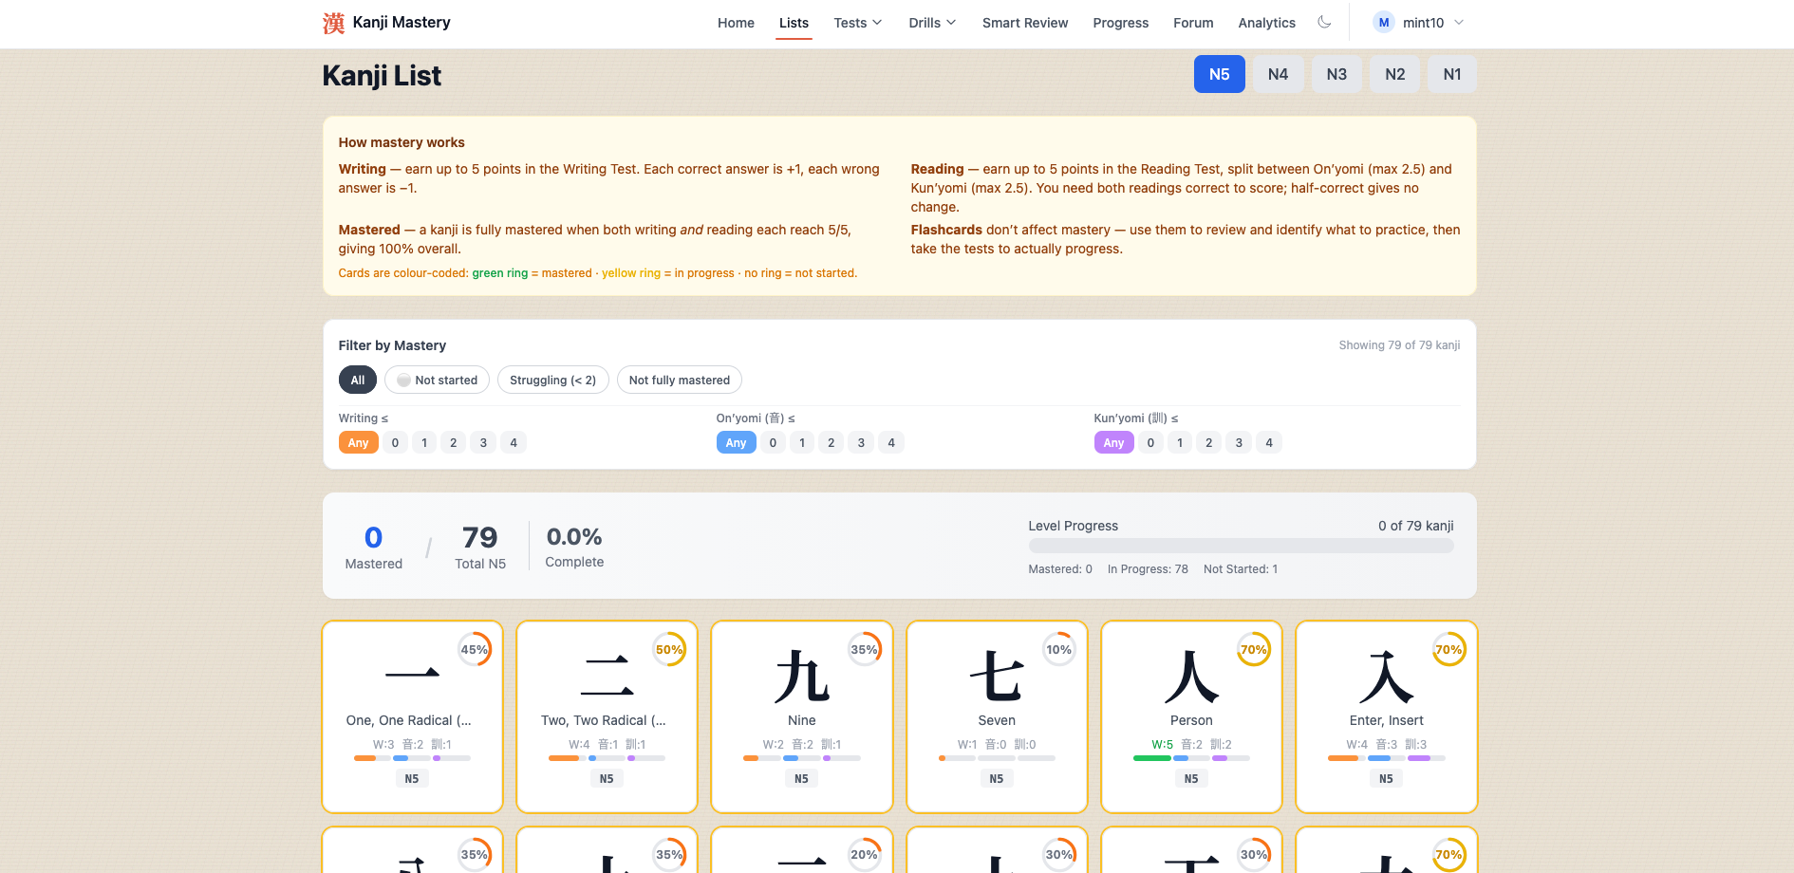Open the Drills dropdown menu
Screen dimensions: 1794x873
(x=930, y=22)
